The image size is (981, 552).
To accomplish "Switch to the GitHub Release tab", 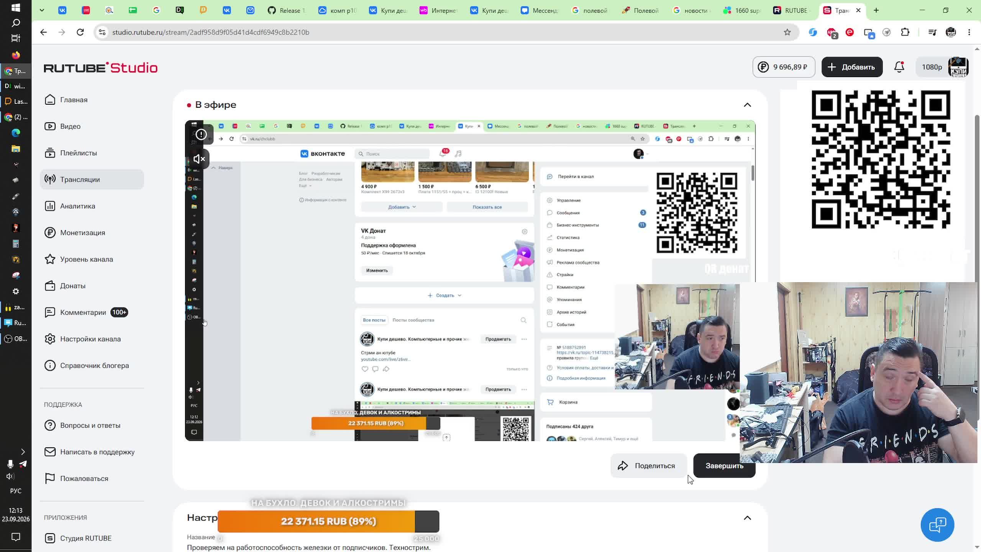I will 287,10.
